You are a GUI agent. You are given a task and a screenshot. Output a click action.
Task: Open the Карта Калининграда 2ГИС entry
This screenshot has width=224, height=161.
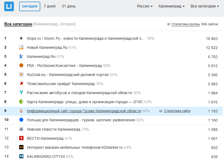pyautogui.click(x=85, y=102)
